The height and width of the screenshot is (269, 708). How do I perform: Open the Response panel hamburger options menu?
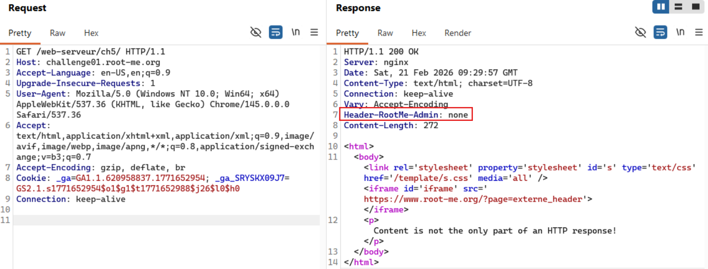[x=699, y=33]
